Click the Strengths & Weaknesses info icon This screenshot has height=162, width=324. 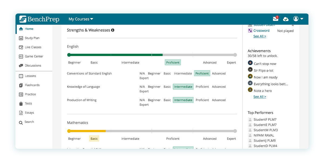[x=113, y=30]
